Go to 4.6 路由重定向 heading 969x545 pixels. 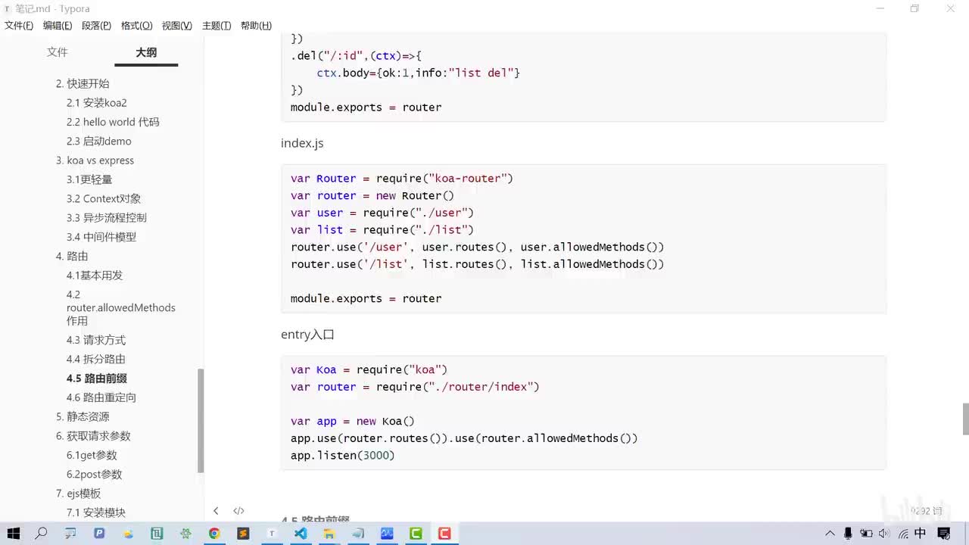pyautogui.click(x=101, y=397)
